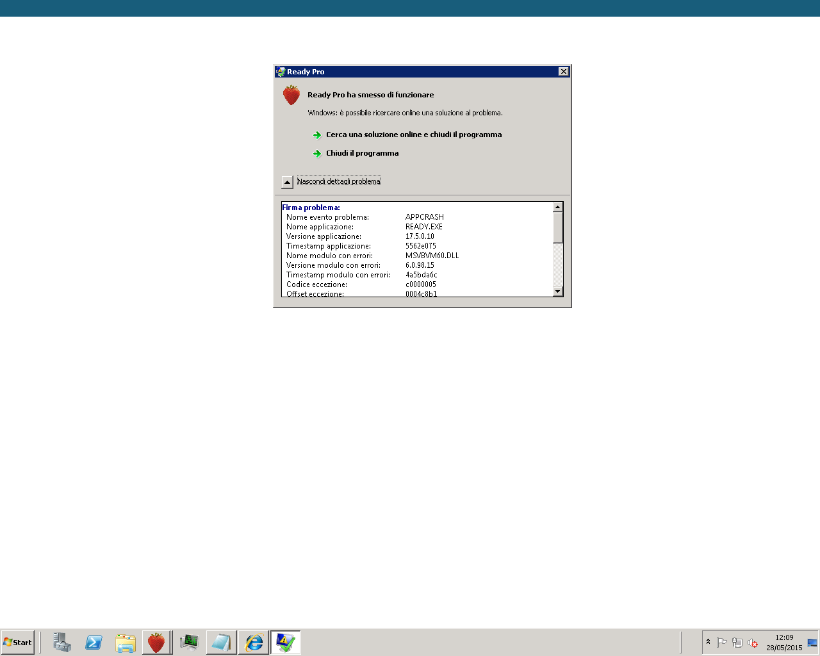Click Nascondi dettagli problema label
This screenshot has width=820, height=656.
click(339, 181)
